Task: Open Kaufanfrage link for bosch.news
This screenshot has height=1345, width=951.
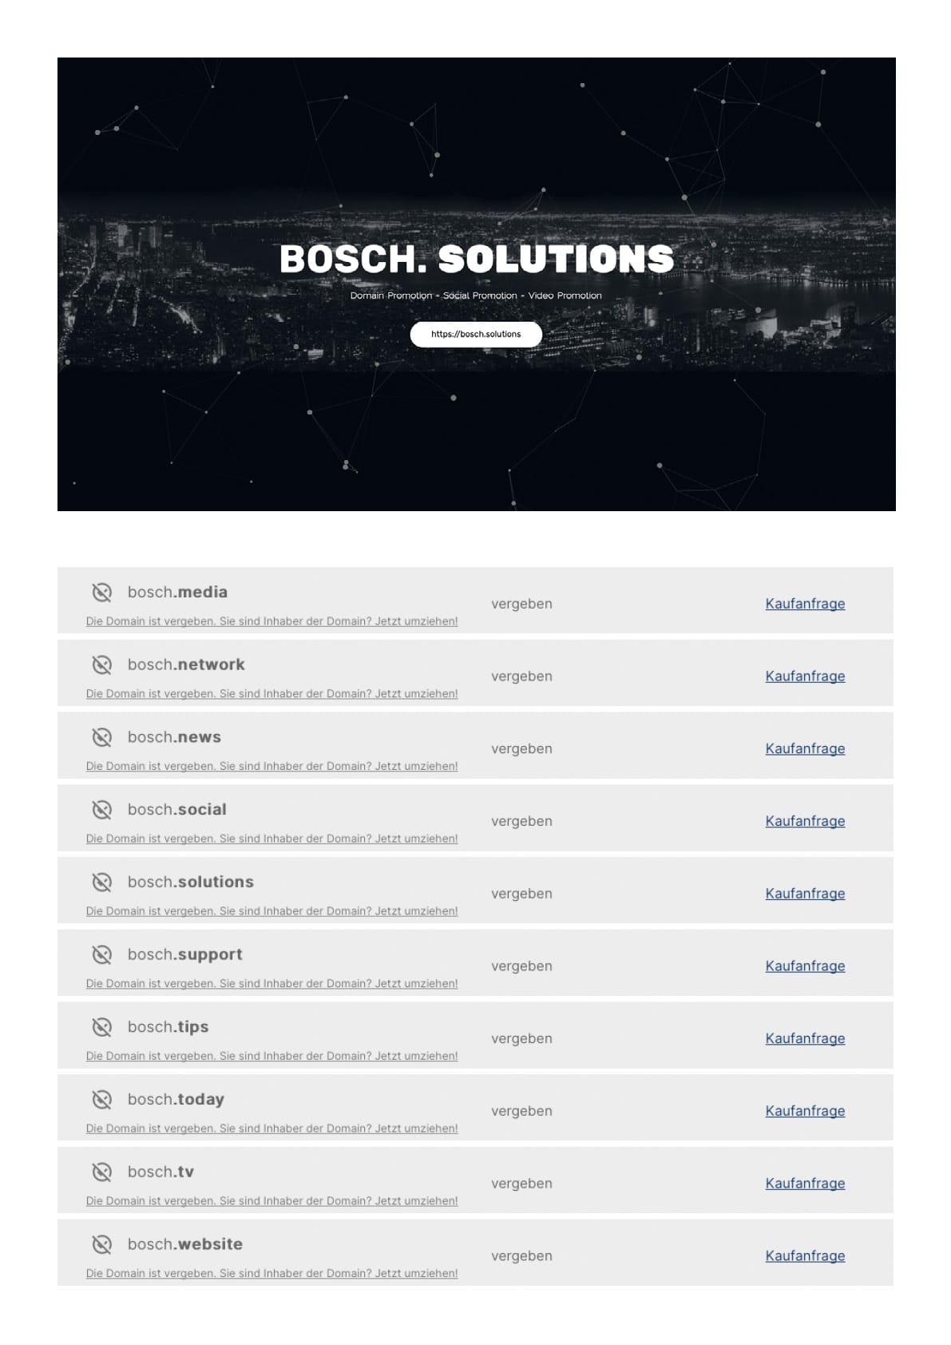Action: [805, 748]
